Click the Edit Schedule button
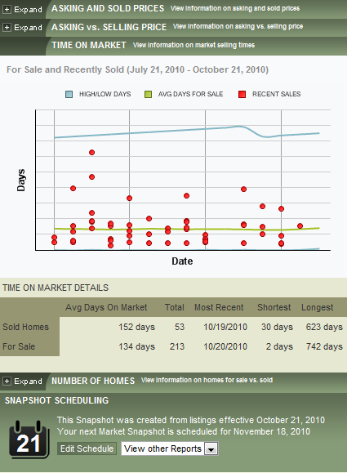 (x=87, y=448)
